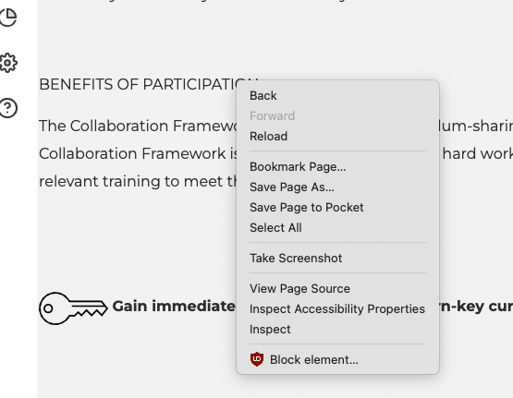Image resolution: width=513 pixels, height=398 pixels.
Task: Click the Benefits of Participation heading
Action: [x=138, y=84]
